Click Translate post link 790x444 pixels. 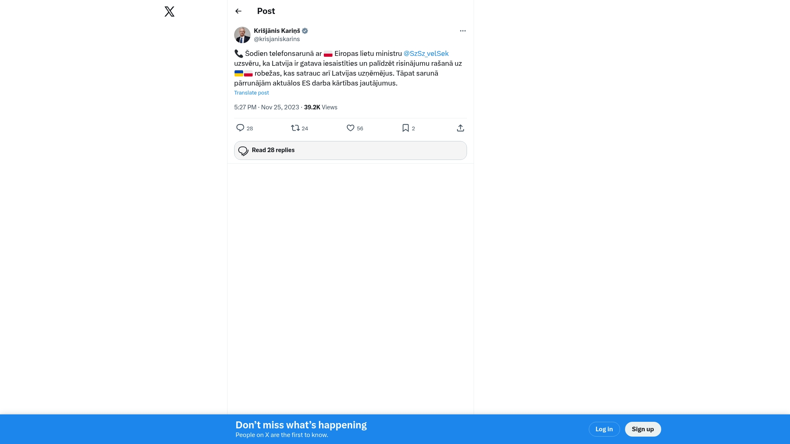click(251, 93)
